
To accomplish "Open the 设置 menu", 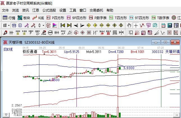I will (63, 10).
